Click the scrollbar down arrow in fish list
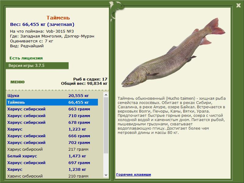This screenshot has height=183, width=244. [x=106, y=175]
